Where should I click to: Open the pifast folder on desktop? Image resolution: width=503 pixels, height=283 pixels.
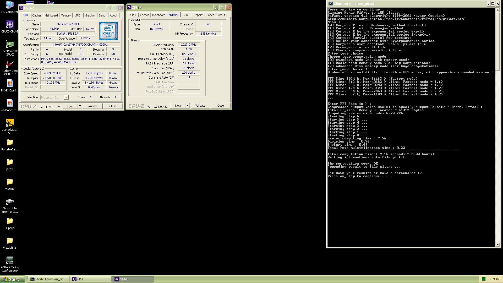(10, 164)
